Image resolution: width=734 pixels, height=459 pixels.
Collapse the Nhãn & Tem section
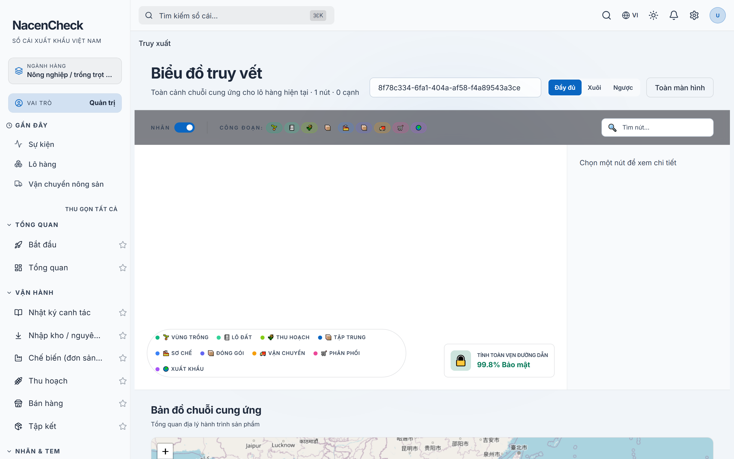(33, 451)
